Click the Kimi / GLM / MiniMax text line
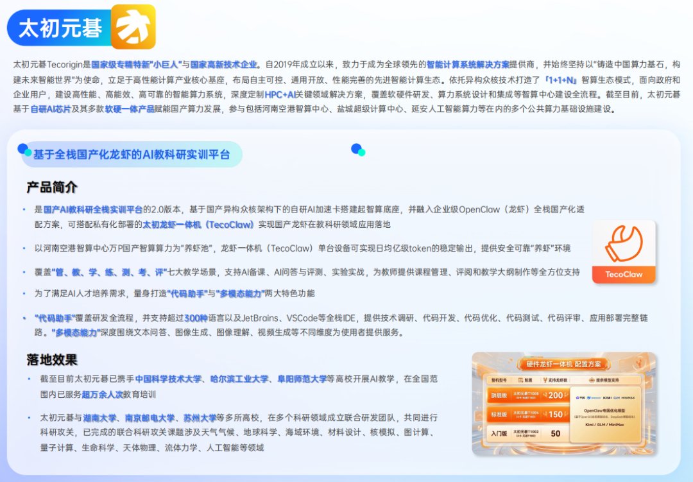This screenshot has width=693, height=482. (x=604, y=425)
